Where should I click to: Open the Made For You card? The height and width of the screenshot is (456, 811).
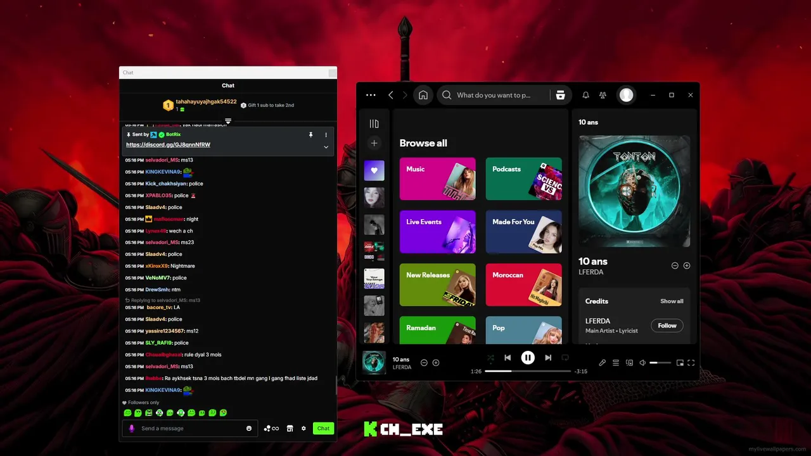tap(523, 232)
